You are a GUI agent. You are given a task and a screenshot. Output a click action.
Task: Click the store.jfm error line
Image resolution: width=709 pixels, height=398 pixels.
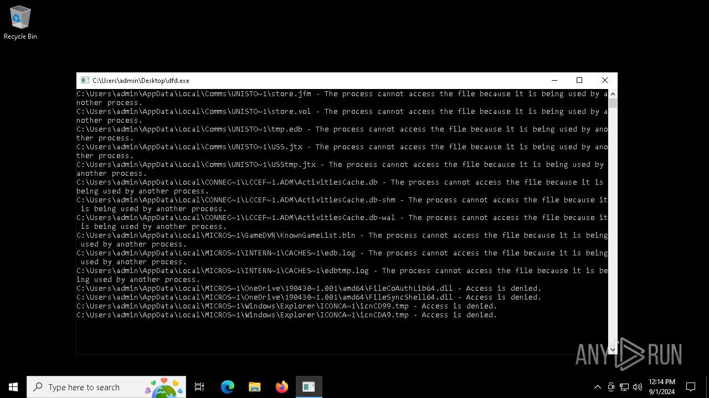click(x=342, y=98)
